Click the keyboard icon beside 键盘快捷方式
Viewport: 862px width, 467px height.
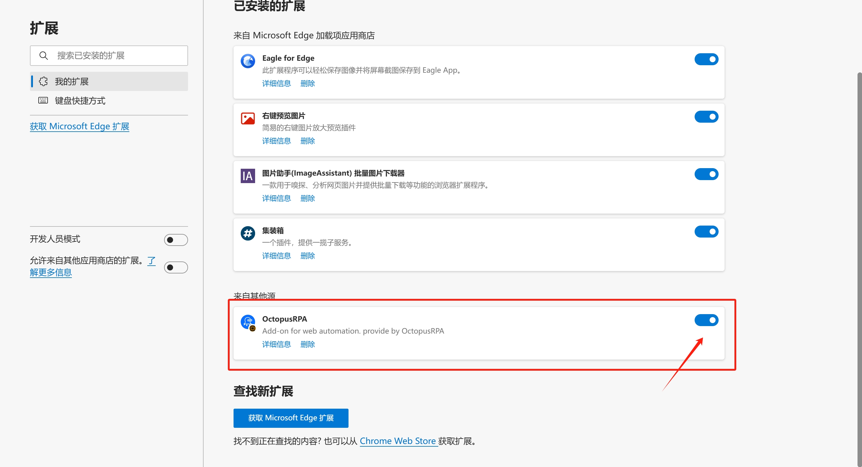tap(43, 100)
